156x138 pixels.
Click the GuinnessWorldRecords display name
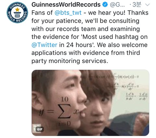pos(66,5)
